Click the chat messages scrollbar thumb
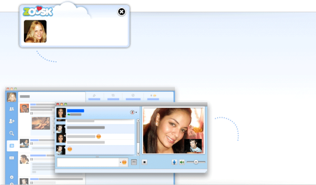 138,133
